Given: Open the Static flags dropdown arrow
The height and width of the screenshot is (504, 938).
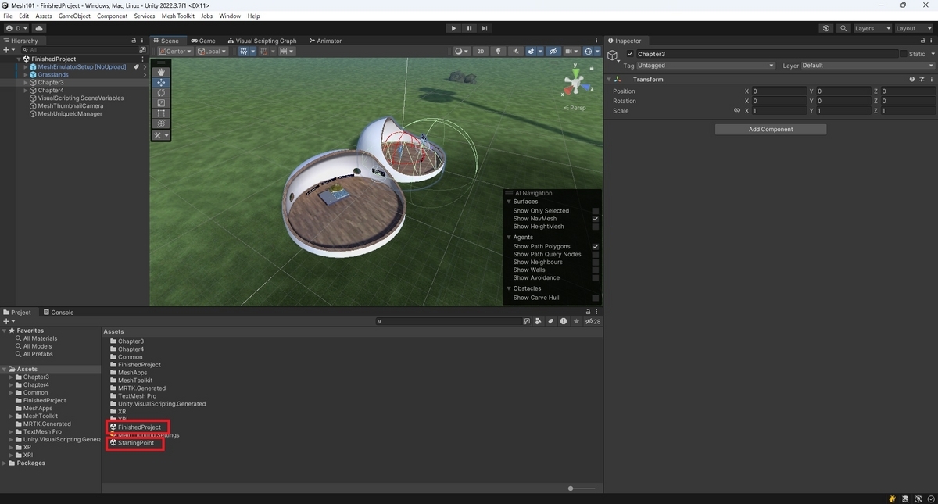Looking at the screenshot, I should tap(932, 54).
